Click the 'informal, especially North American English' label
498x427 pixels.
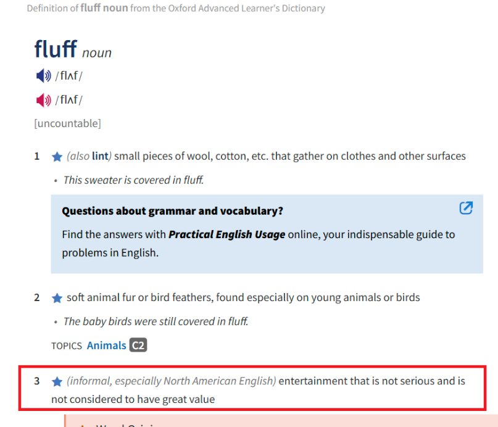pos(171,381)
